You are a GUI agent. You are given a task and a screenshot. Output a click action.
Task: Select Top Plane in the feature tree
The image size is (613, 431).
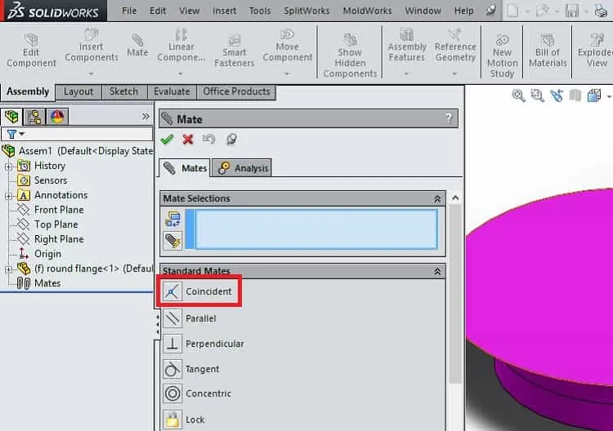(56, 224)
